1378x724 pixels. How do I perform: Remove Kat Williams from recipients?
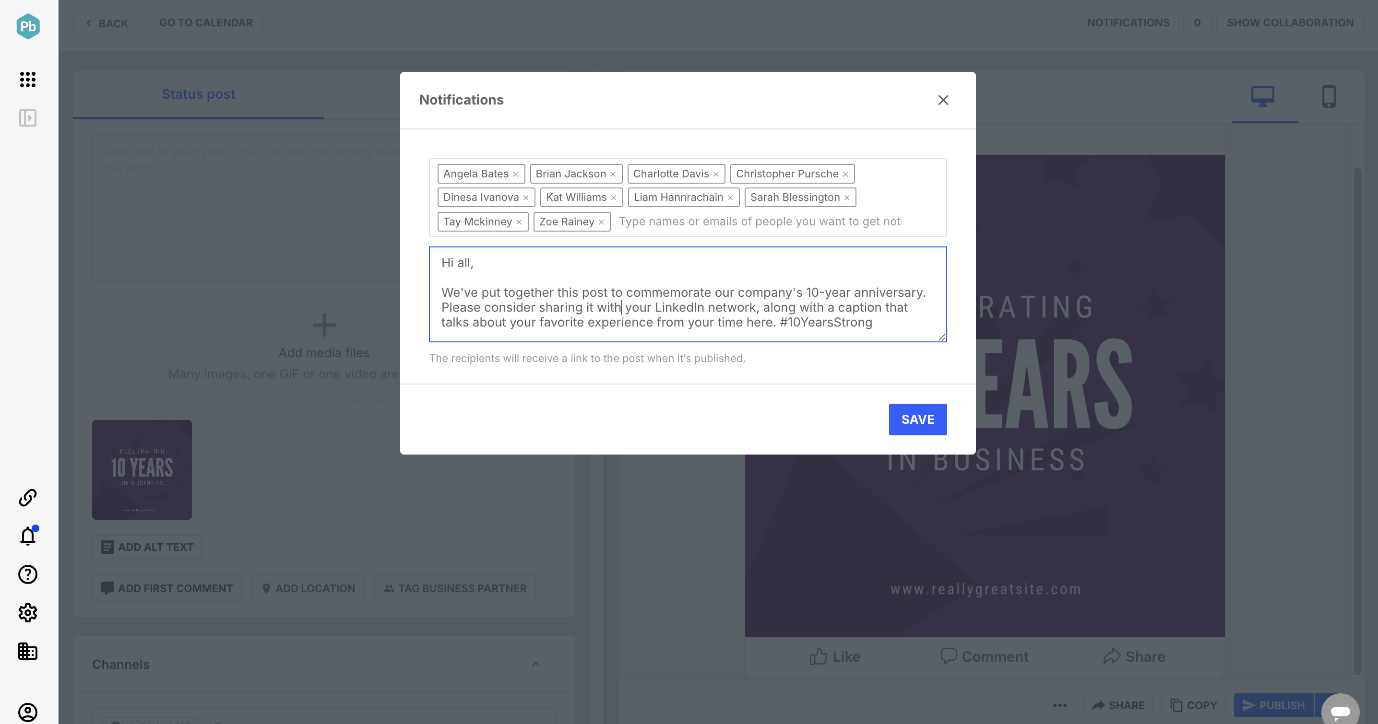(614, 198)
